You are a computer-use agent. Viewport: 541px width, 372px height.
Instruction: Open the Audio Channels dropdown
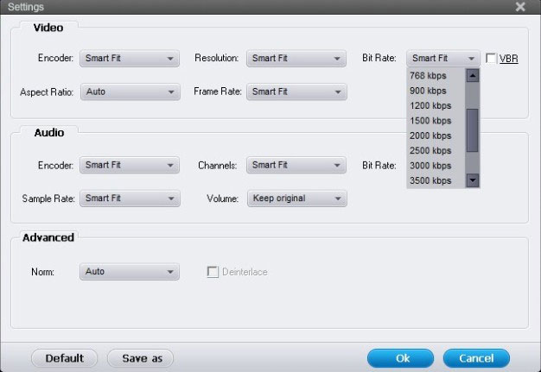pyautogui.click(x=296, y=165)
